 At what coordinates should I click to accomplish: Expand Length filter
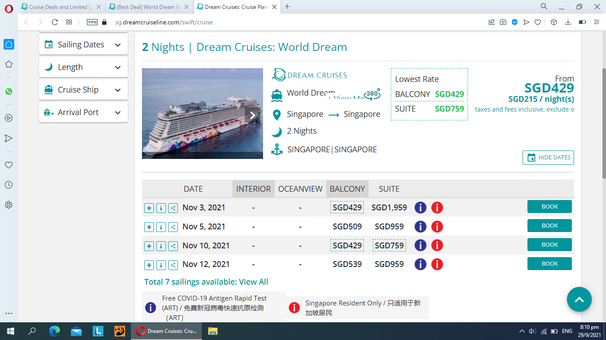tap(83, 67)
